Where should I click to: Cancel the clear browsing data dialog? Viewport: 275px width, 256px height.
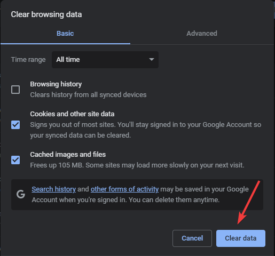(x=192, y=238)
